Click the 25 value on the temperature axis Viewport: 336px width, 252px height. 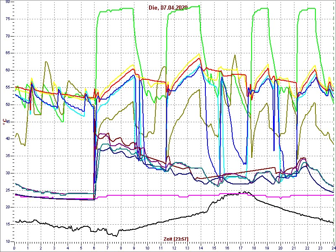7,190
